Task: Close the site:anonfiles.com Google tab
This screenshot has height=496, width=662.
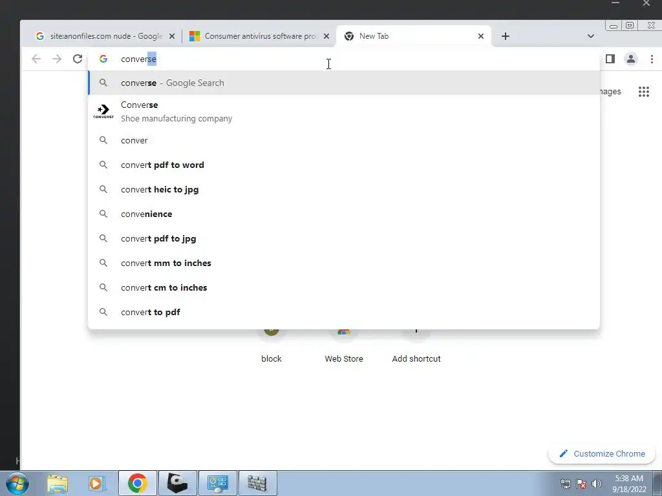Action: point(172,36)
